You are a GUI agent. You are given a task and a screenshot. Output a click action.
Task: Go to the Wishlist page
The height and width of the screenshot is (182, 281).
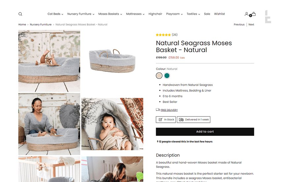[x=220, y=14]
